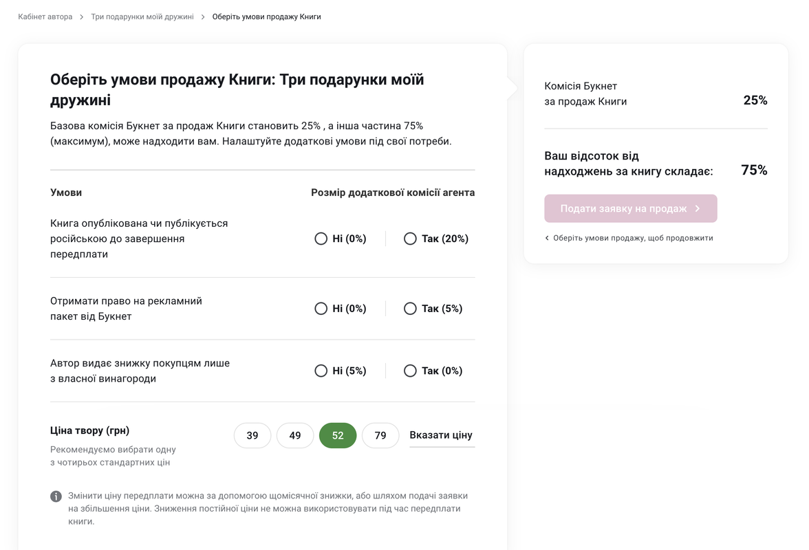The image size is (809, 550).
Task: Pick the 49 грн price option
Action: 295,436
